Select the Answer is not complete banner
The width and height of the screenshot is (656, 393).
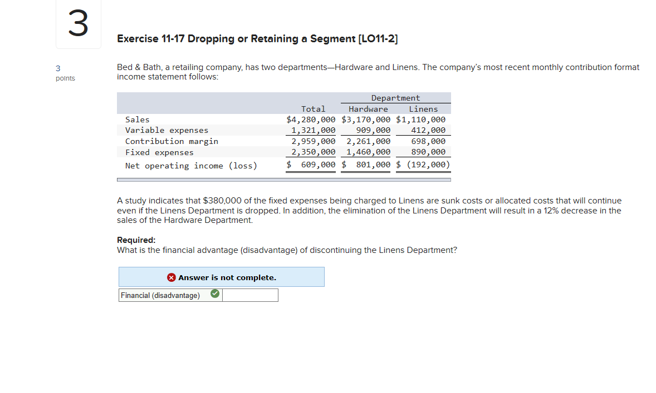[221, 277]
